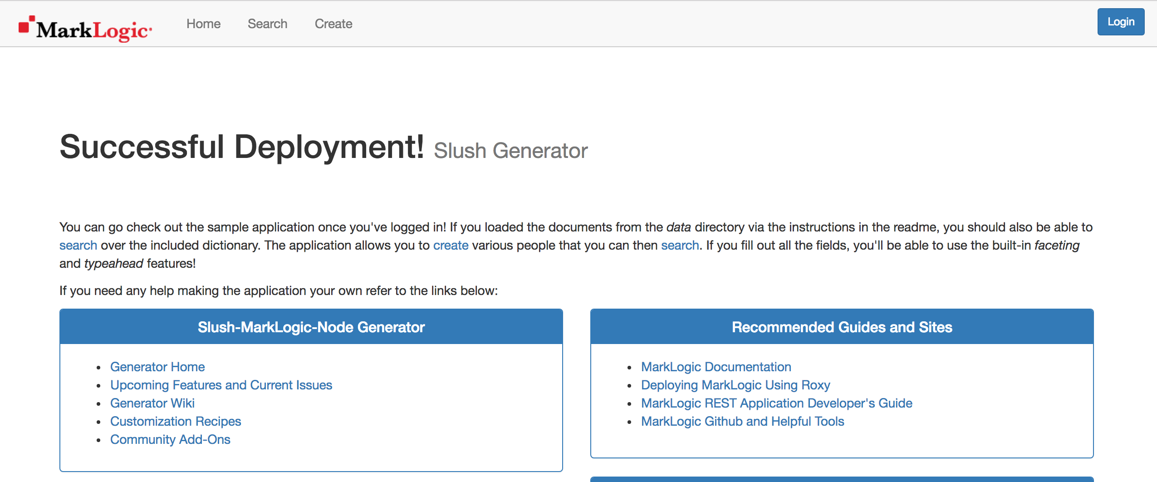Screen dimensions: 1157x482
Task: Open the MarkLogic Documentation link
Action: click(716, 367)
